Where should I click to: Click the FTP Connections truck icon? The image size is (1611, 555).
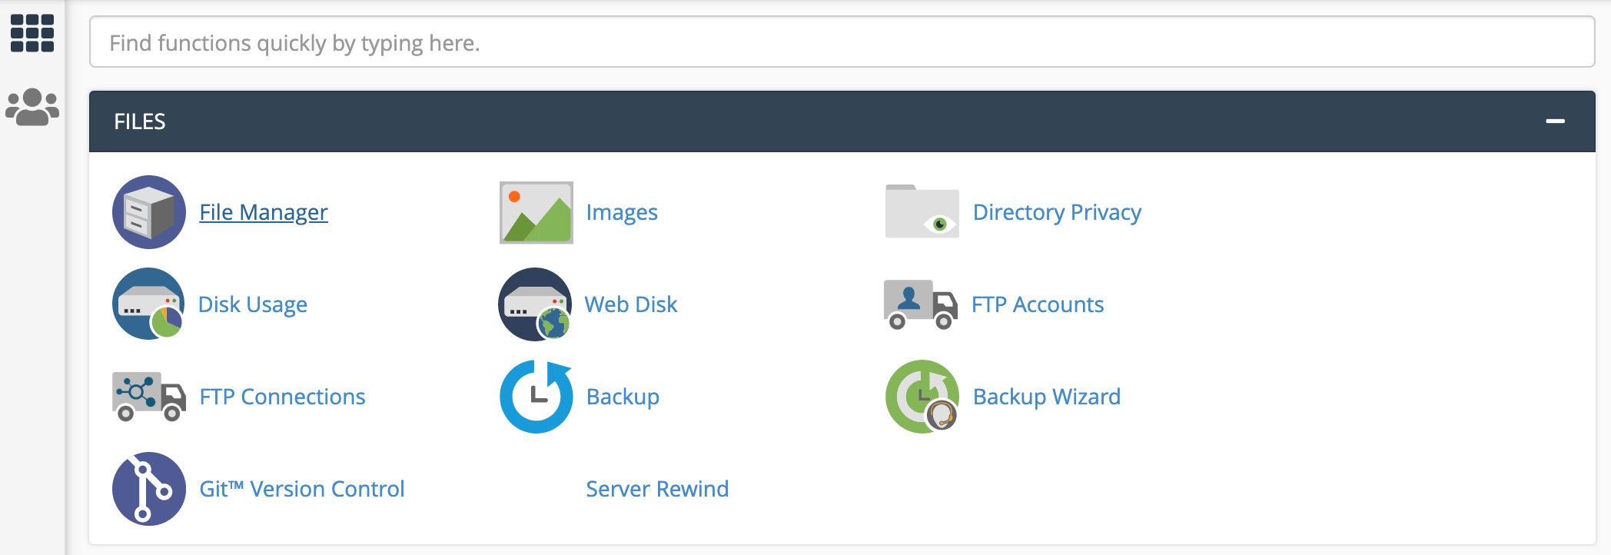(x=149, y=397)
